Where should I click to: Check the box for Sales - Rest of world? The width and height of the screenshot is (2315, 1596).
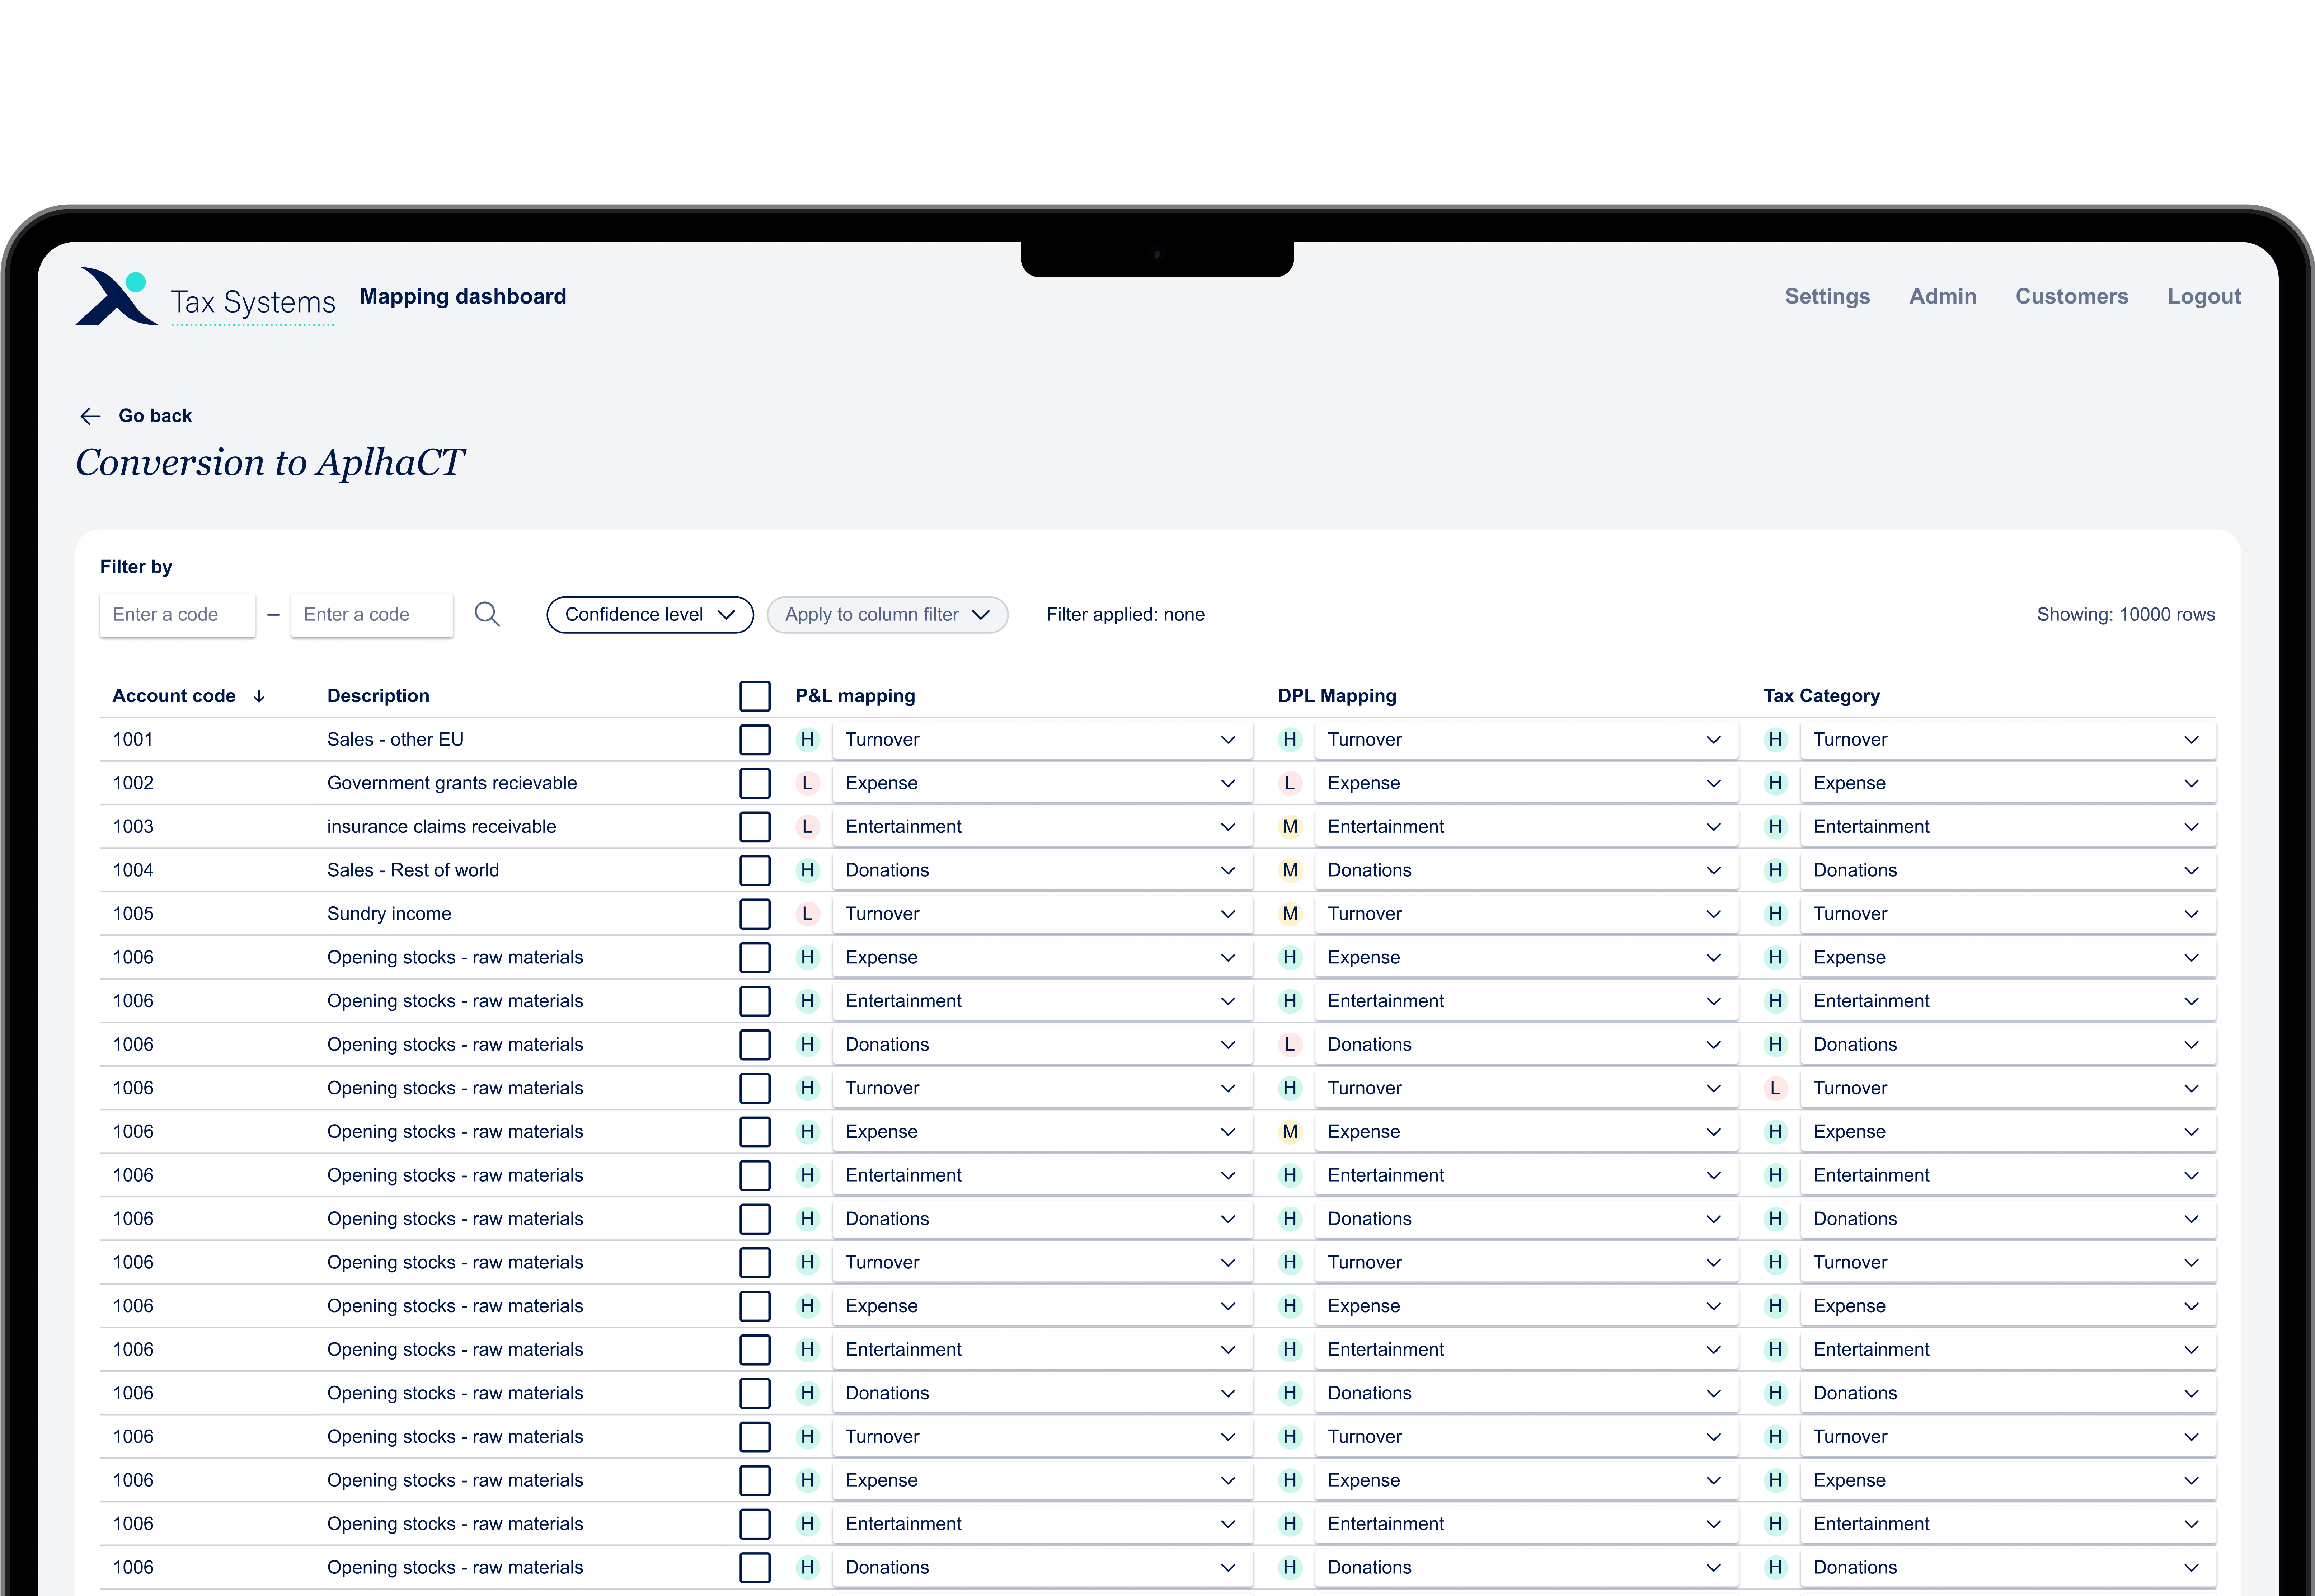(755, 870)
